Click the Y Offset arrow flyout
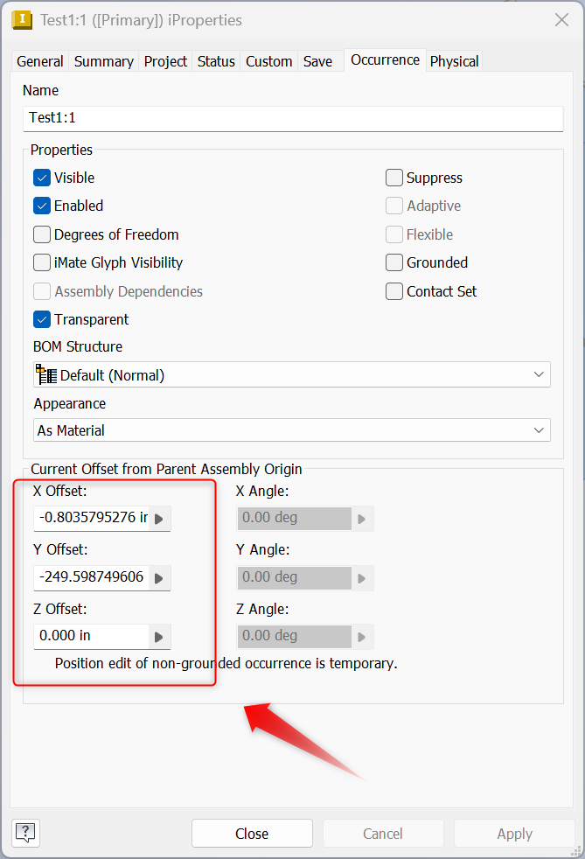The image size is (585, 859). [x=159, y=578]
